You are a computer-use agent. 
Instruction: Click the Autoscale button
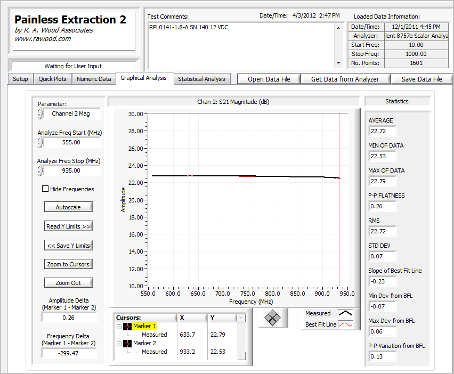69,207
